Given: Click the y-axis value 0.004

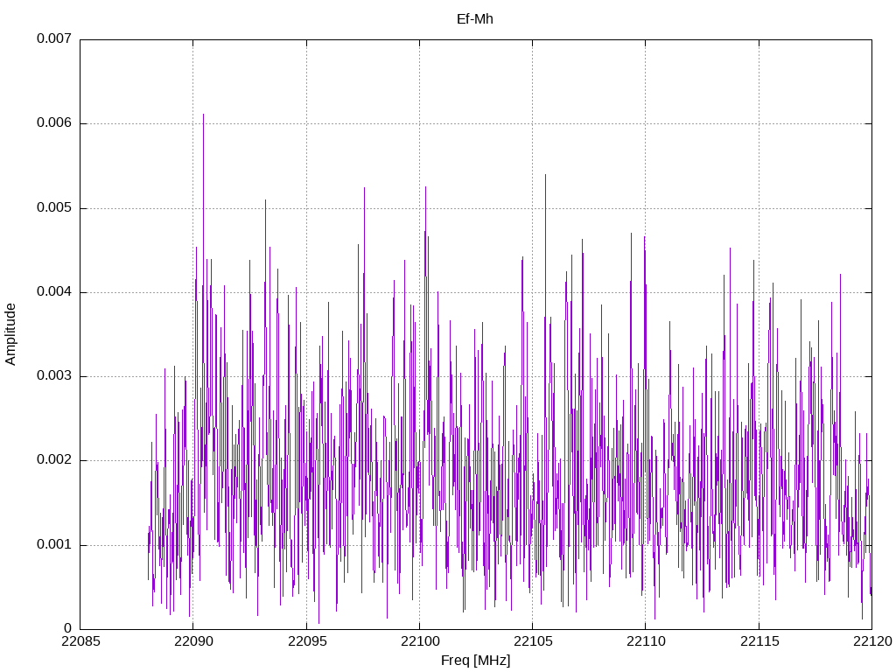Looking at the screenshot, I should tap(54, 291).
